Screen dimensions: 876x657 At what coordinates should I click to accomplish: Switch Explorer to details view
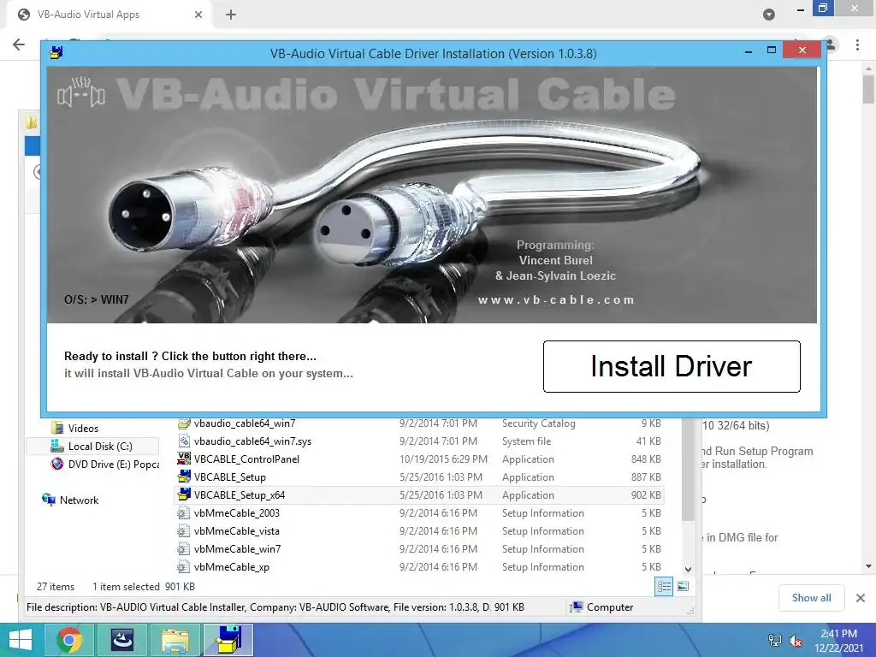click(664, 586)
